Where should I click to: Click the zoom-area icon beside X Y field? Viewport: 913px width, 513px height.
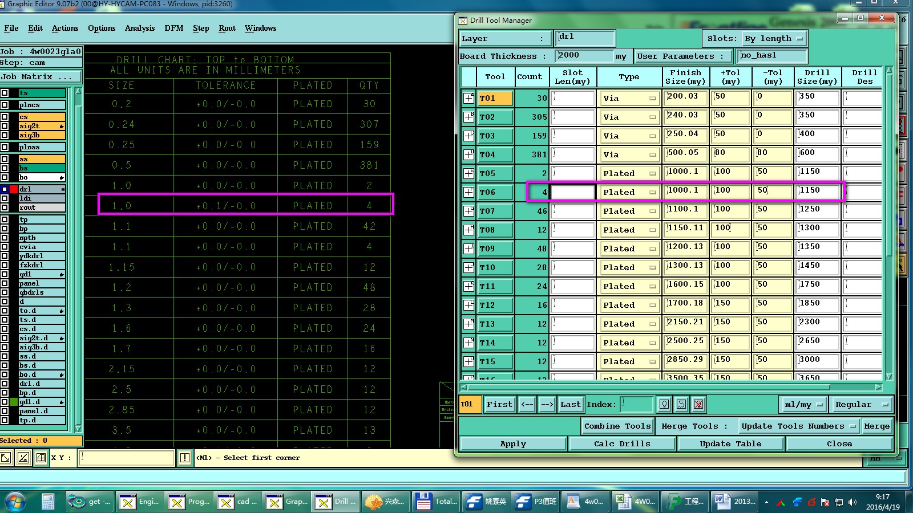click(6, 457)
